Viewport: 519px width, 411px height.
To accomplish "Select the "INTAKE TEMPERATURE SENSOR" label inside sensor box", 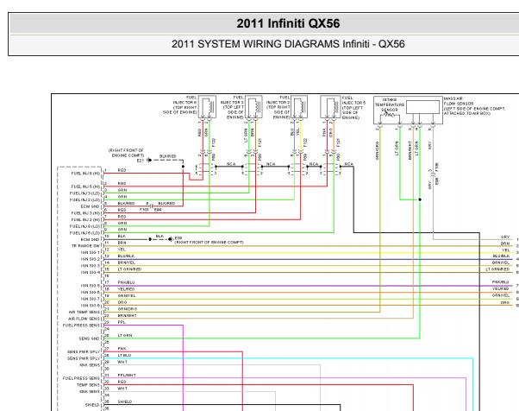I will [x=390, y=104].
